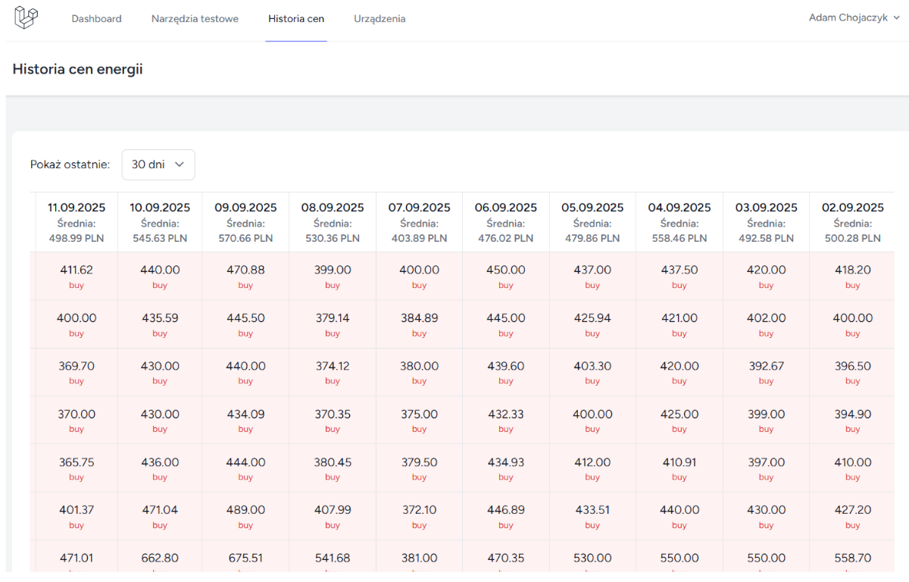Click the Laravel logo icon

coord(27,18)
